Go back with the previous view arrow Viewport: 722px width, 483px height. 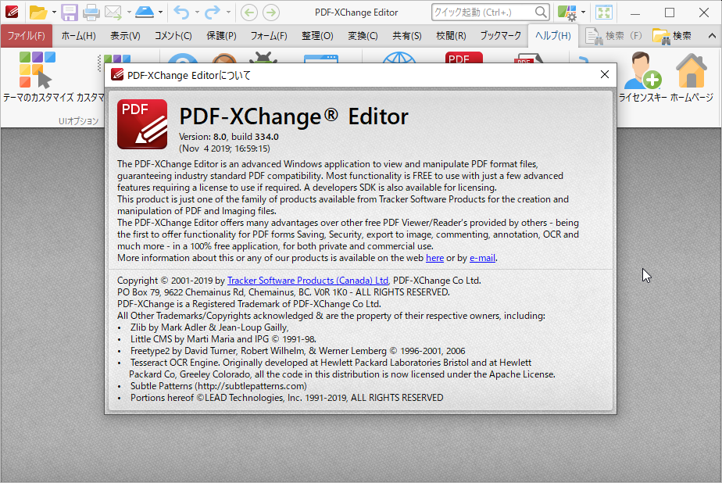coord(250,13)
